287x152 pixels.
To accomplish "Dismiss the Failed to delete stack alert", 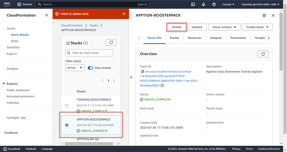I will 124,14.
